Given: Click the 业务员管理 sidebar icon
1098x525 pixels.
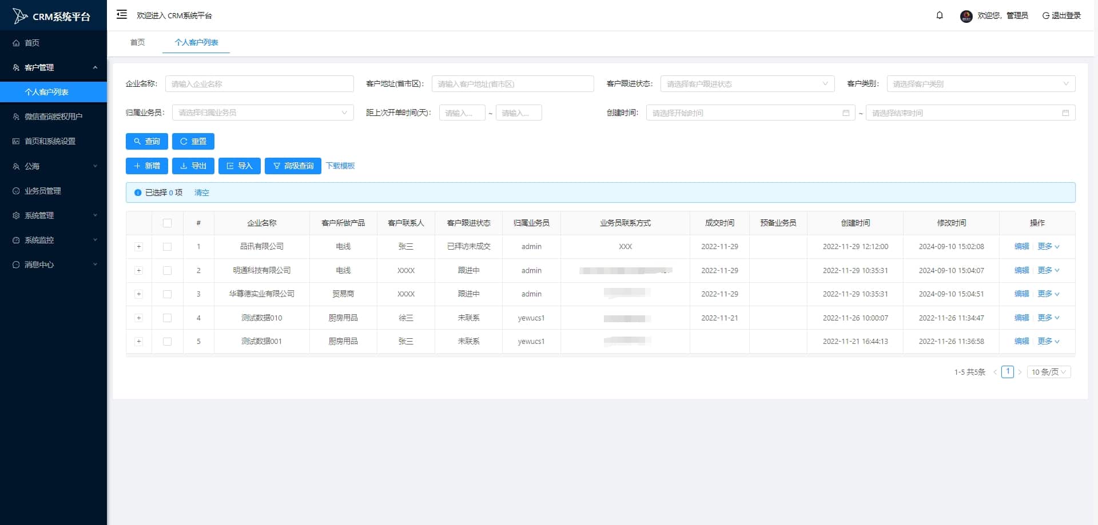Looking at the screenshot, I should coord(16,191).
